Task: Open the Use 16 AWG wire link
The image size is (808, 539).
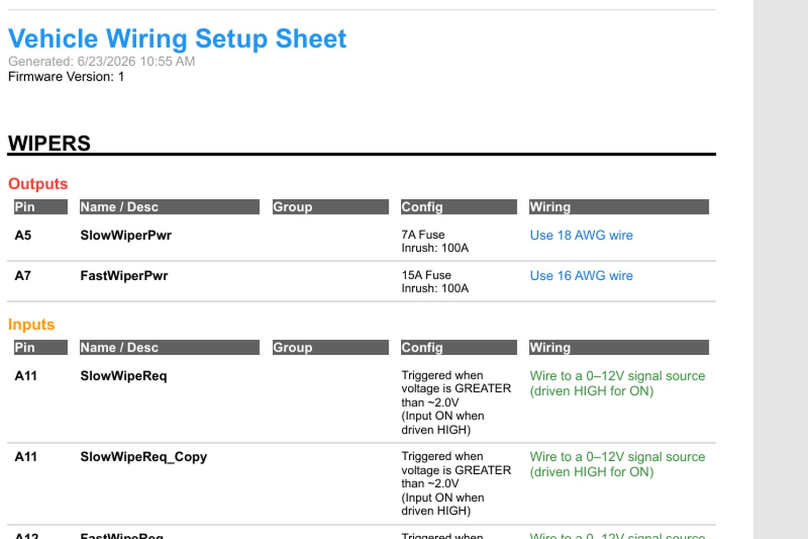Action: (581, 276)
